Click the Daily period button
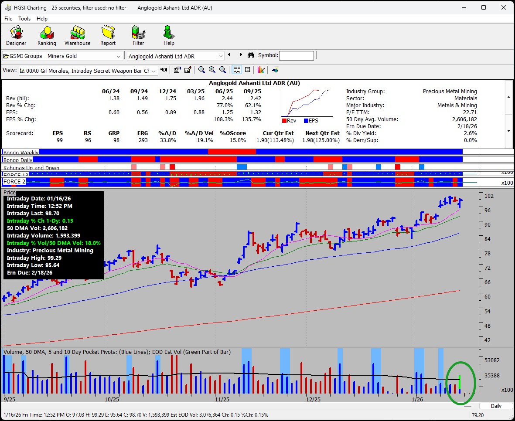Screen dimensions: 515x421 pyautogui.click(x=496, y=406)
